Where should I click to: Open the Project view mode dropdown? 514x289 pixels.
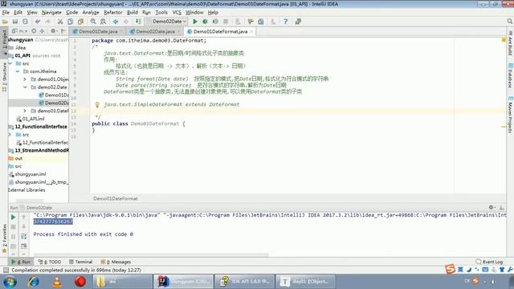click(19, 31)
